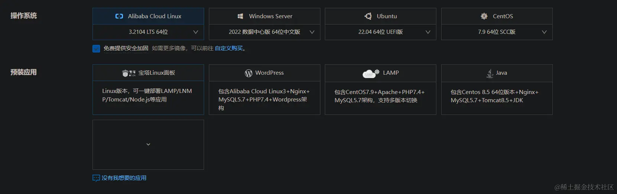Open the 22.04 64位 UEFI版 dropdown
This screenshot has height=194, width=617.
[x=381, y=32]
